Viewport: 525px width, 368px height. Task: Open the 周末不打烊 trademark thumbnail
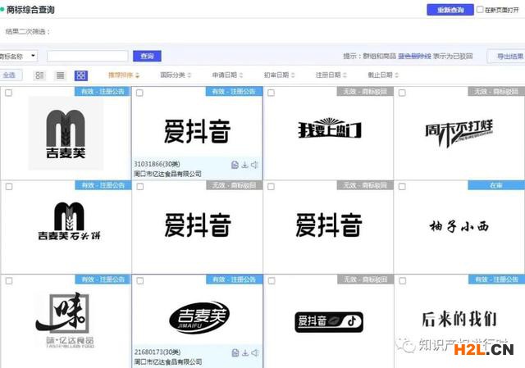[459, 133]
